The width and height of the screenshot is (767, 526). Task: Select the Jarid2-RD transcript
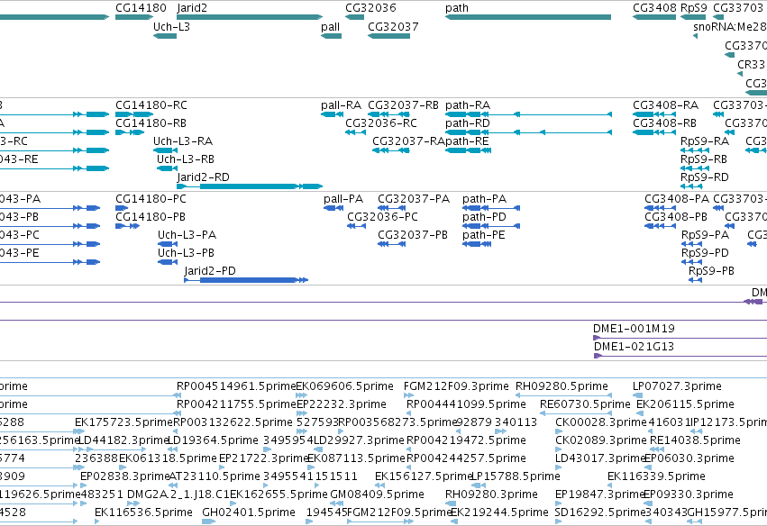click(203, 177)
